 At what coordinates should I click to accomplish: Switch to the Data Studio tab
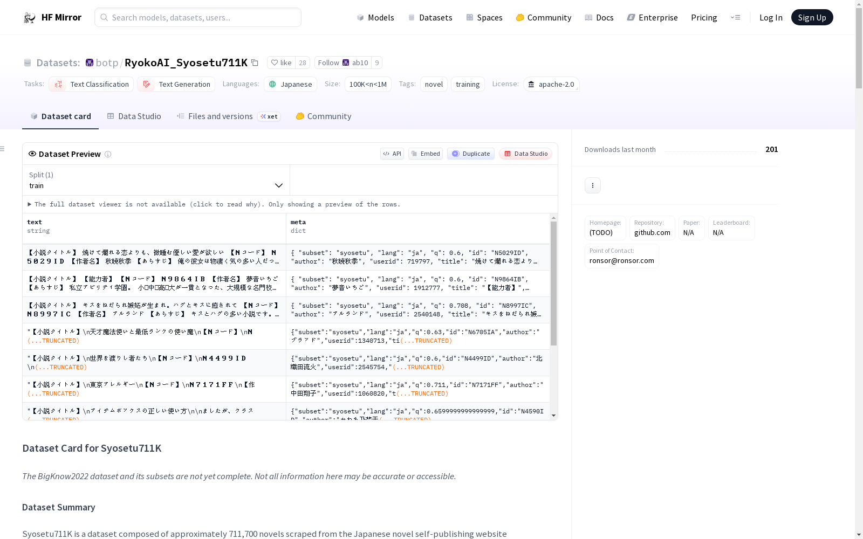134,116
